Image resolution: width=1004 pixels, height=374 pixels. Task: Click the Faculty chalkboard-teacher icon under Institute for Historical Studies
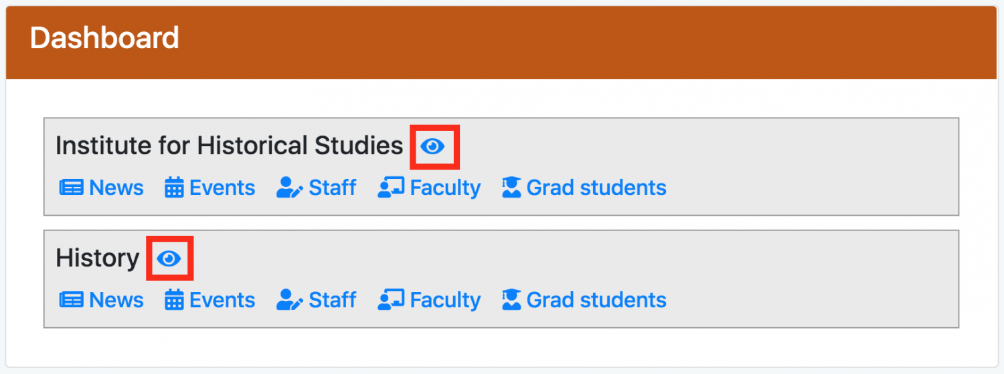391,188
